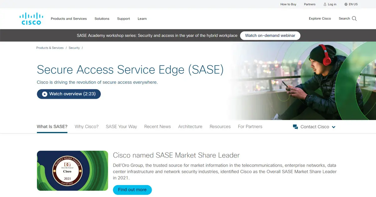Select the Architecture tab
The height and width of the screenshot is (197, 376).
coord(190,127)
